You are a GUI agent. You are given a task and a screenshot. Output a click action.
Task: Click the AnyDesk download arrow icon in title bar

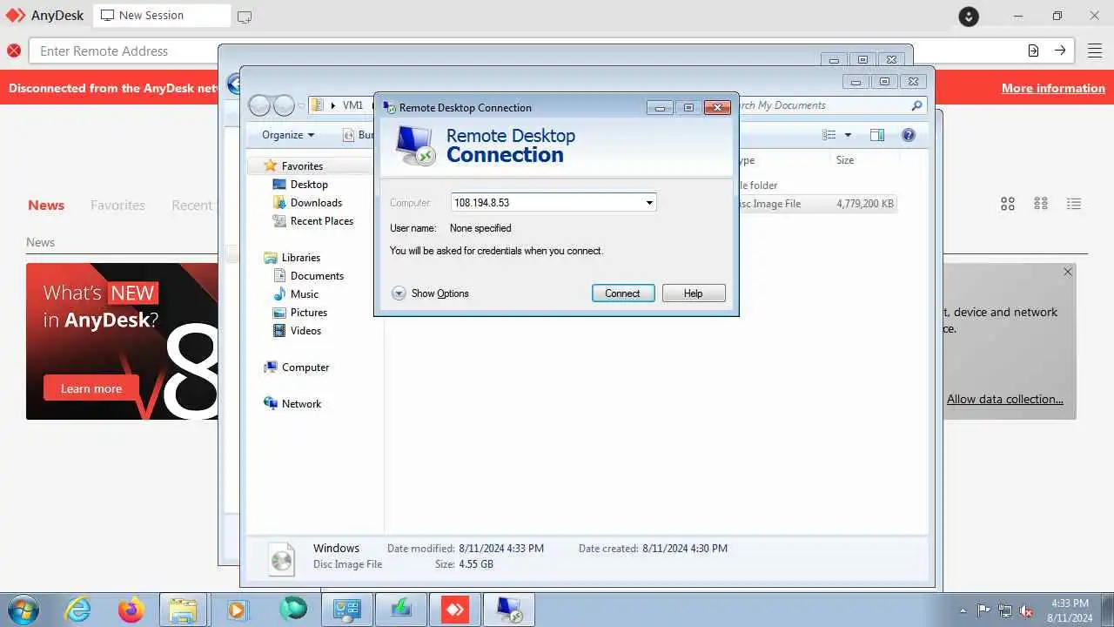click(x=969, y=16)
